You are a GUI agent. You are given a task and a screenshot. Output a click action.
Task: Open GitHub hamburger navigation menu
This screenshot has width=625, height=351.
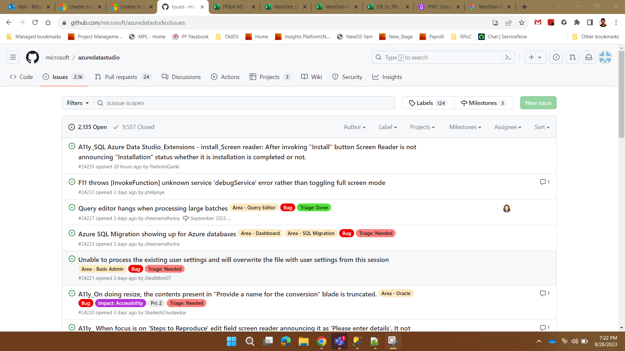13,57
